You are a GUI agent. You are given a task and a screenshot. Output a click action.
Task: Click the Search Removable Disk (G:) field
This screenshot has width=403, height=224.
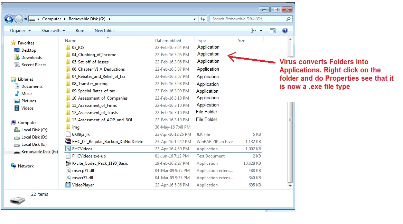pos(248,19)
